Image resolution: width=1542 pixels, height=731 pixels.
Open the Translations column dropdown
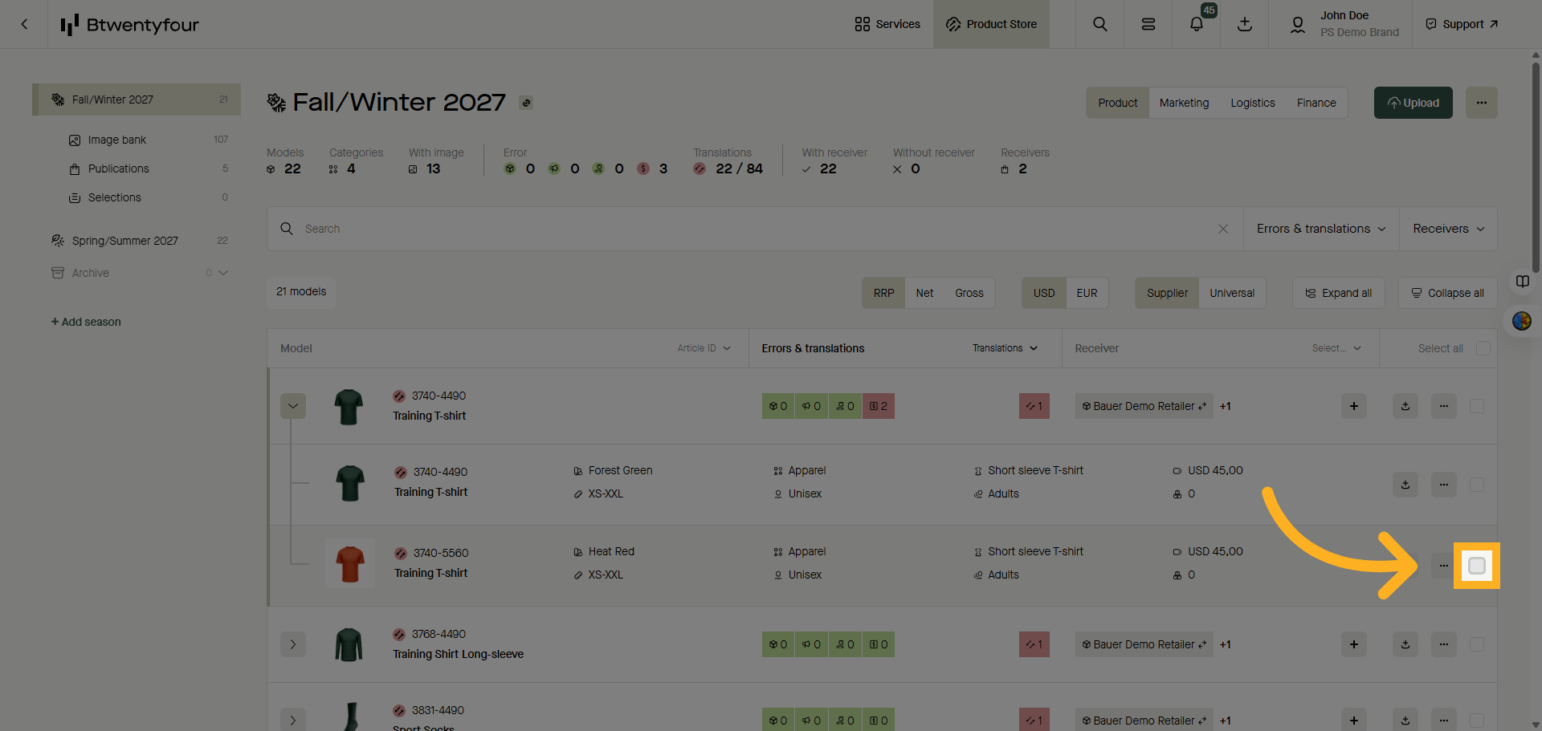1005,348
